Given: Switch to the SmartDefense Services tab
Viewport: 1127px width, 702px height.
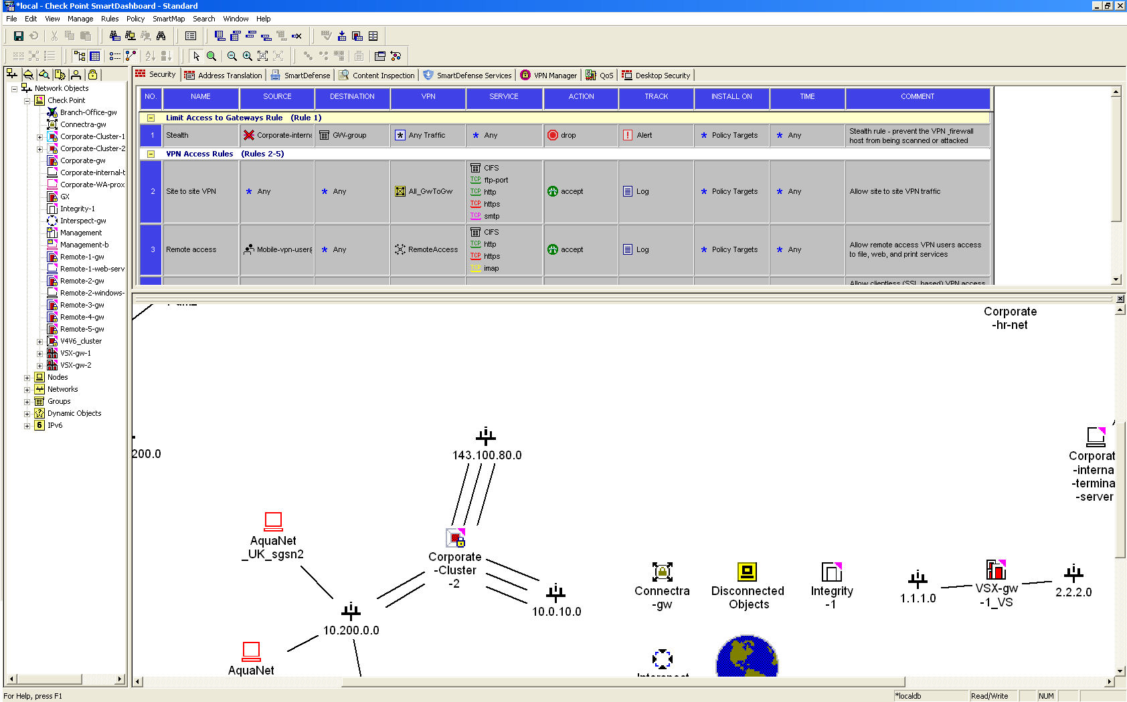Looking at the screenshot, I should point(467,76).
